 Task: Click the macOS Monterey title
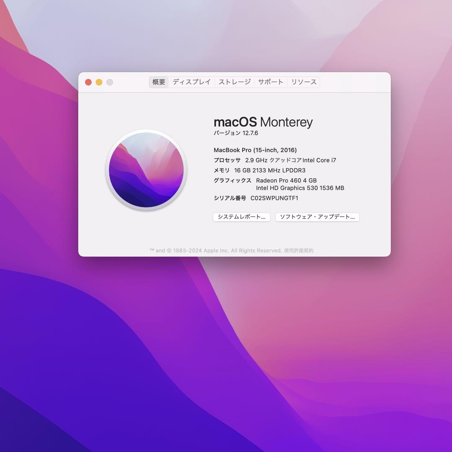pos(263,122)
